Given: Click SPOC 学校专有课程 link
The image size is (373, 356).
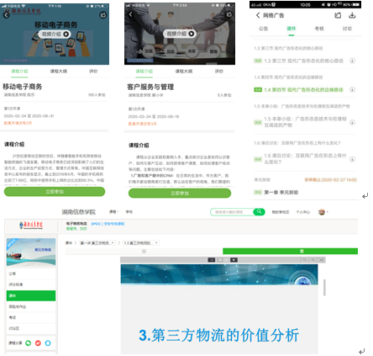Looking at the screenshot, I should (108, 224).
